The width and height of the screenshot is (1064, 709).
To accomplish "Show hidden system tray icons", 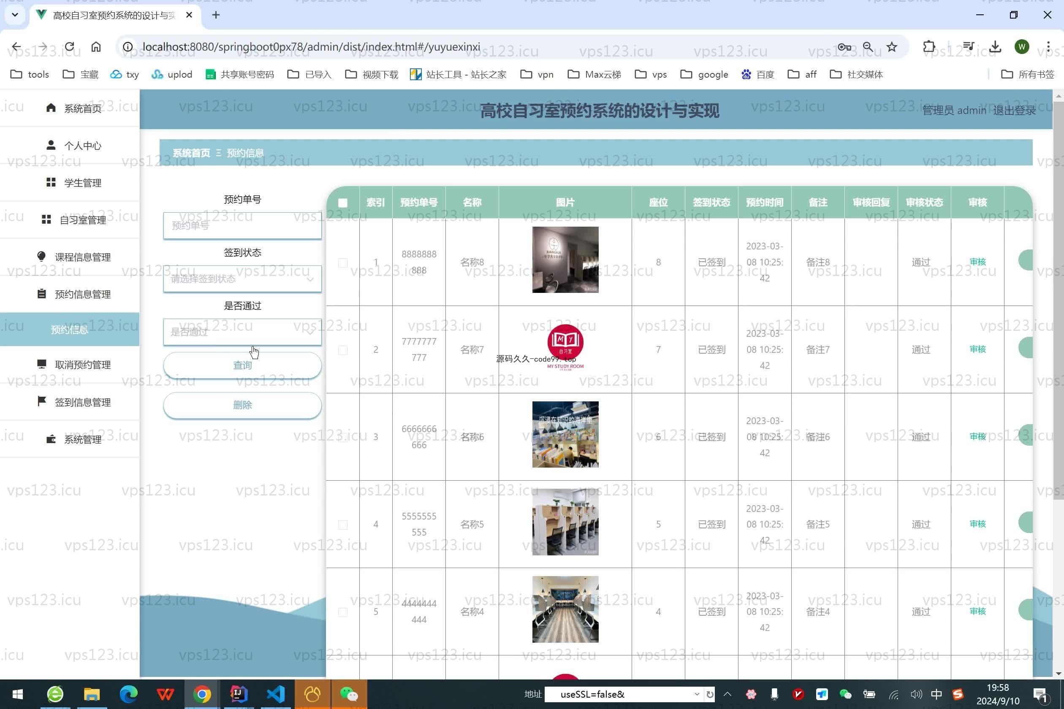I will pyautogui.click(x=727, y=694).
